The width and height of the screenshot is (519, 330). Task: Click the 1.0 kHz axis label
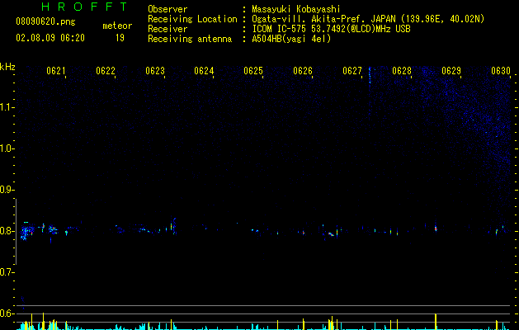7,148
